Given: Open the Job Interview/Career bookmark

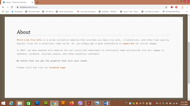Looking at the screenshot, I should coord(87,11).
